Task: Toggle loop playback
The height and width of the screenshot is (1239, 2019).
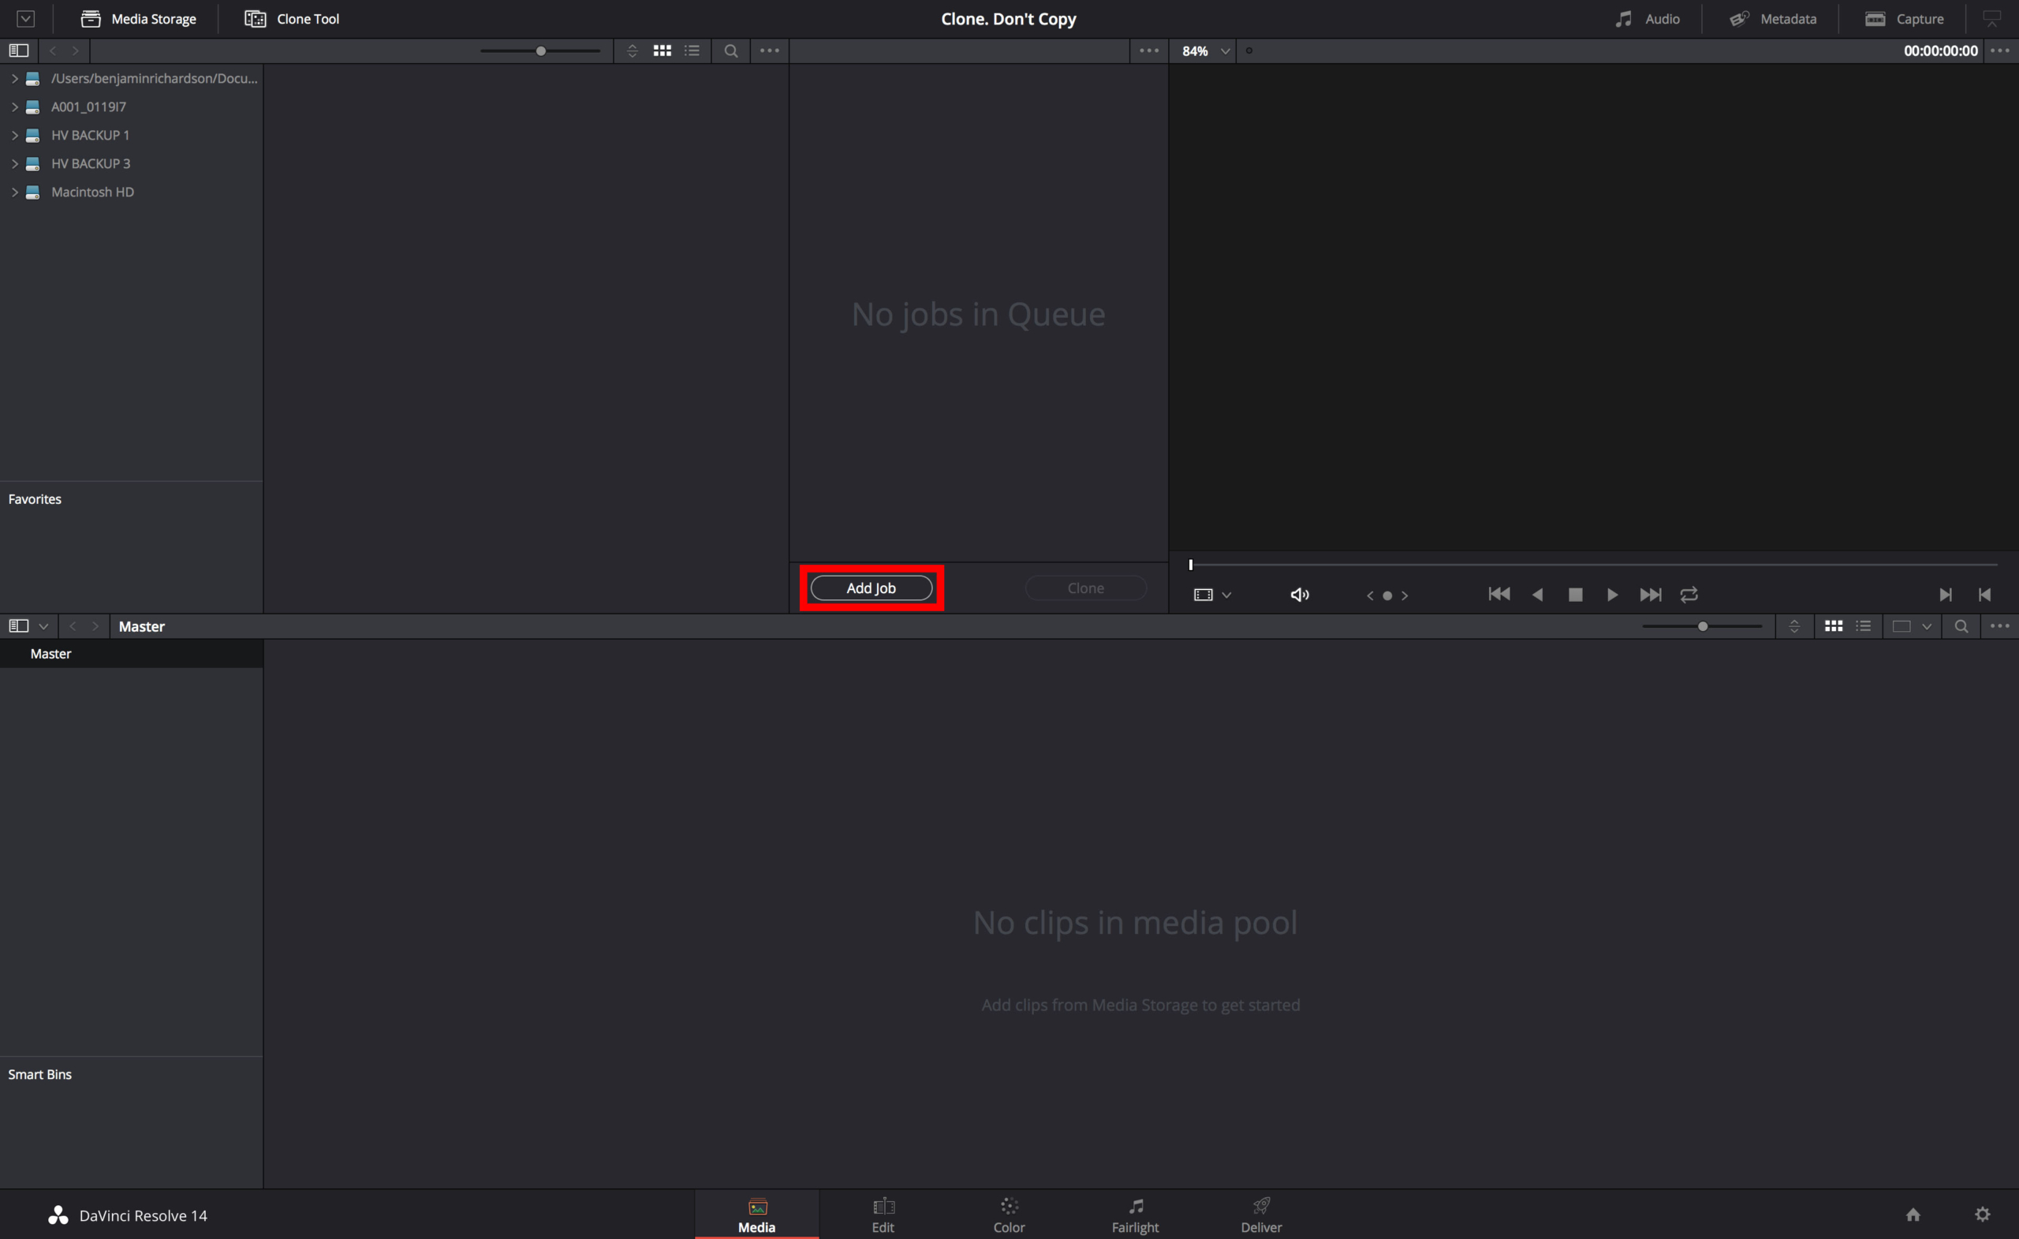Action: pyautogui.click(x=1689, y=595)
